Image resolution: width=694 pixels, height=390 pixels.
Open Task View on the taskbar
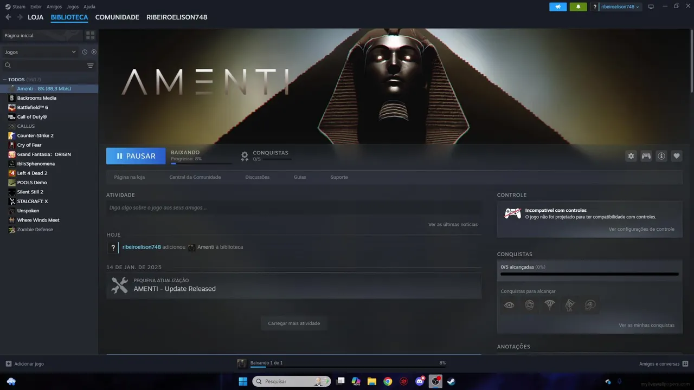(340, 381)
